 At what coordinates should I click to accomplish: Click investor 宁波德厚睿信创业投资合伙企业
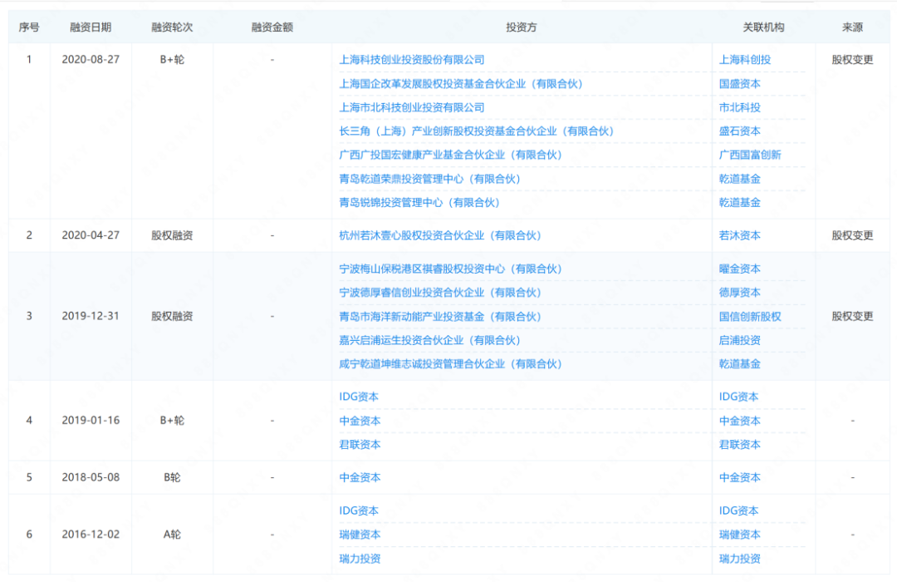[x=440, y=293]
